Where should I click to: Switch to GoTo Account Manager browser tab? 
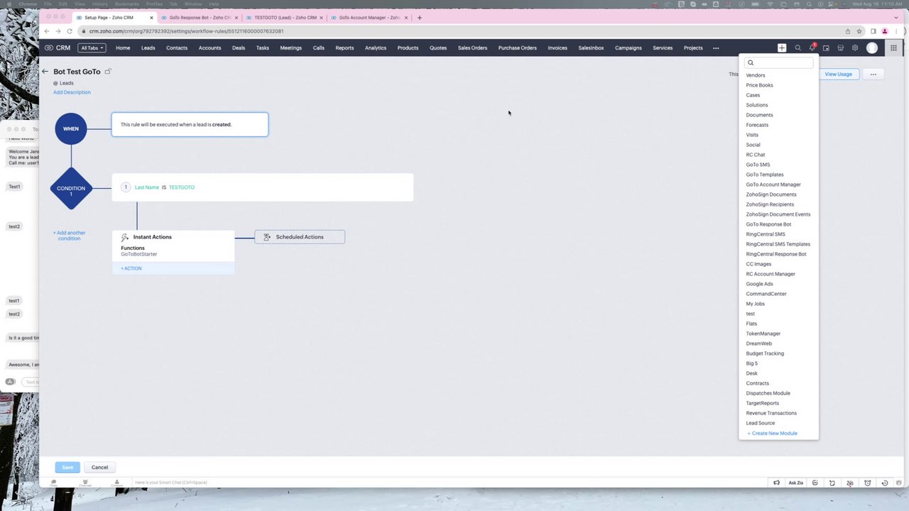click(369, 17)
